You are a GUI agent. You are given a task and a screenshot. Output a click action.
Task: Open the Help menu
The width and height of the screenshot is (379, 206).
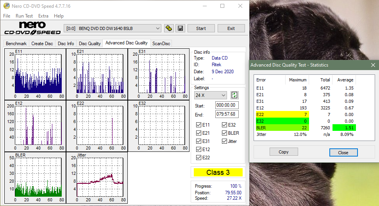[59, 16]
